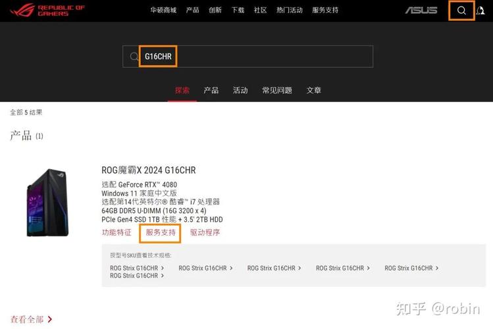This screenshot has height=329, width=493.
Task: Open the user account icon
Action: tap(480, 11)
